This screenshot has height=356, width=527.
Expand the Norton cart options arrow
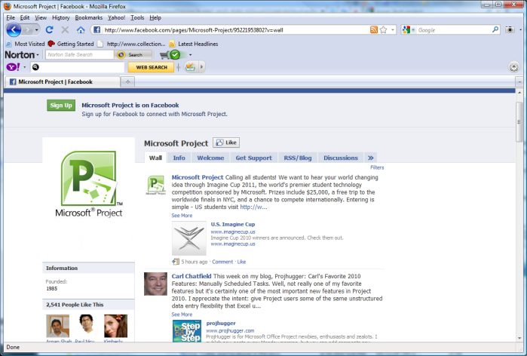[190, 55]
